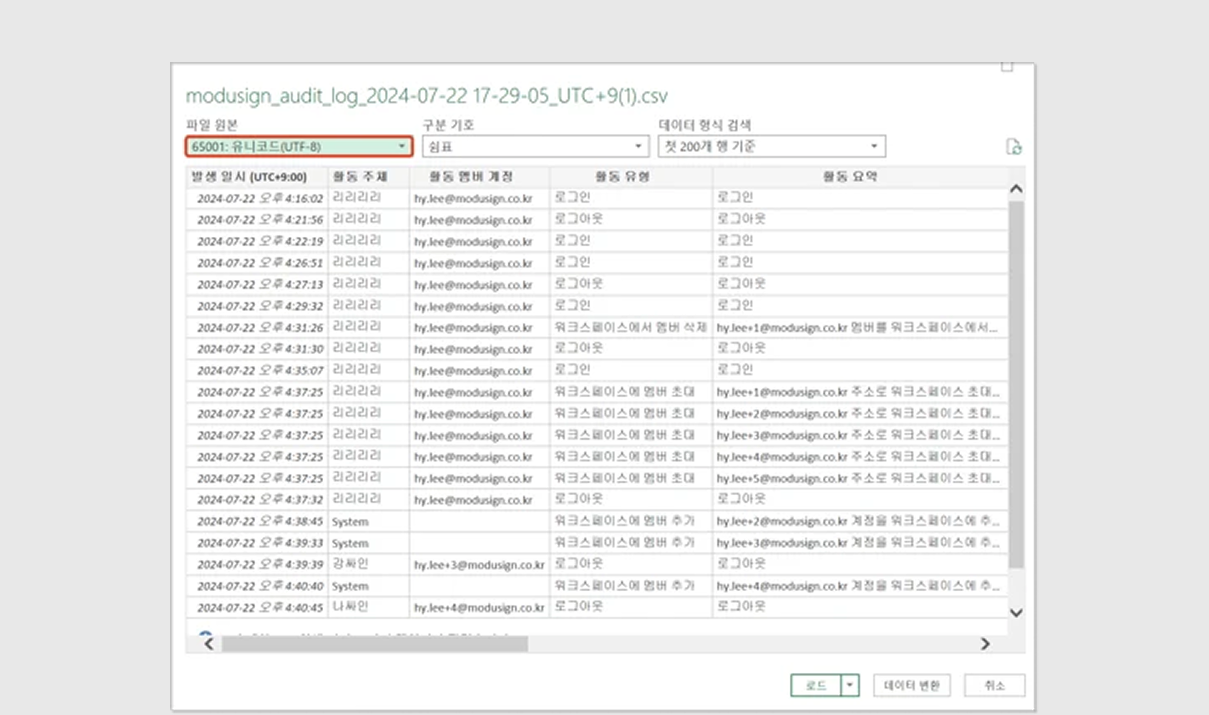Click the horizontal scrollbar thumb
This screenshot has height=715, width=1209.
[374, 644]
